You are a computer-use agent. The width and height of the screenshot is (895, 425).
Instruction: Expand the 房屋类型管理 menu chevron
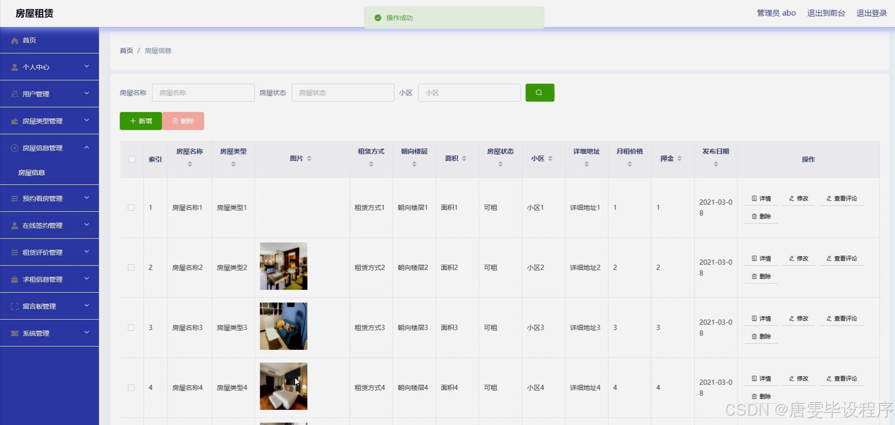click(x=87, y=121)
